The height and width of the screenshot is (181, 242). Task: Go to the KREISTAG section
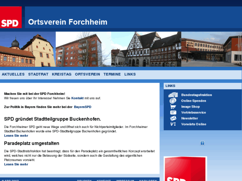[62, 74]
